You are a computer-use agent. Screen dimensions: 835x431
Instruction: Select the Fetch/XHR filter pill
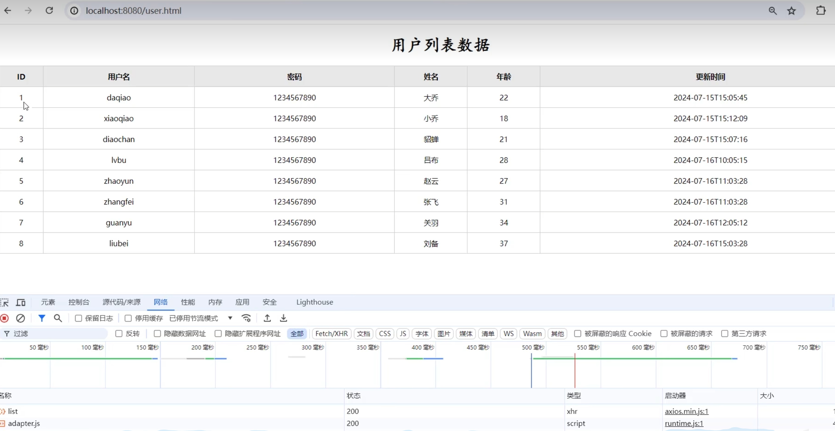(x=331, y=333)
